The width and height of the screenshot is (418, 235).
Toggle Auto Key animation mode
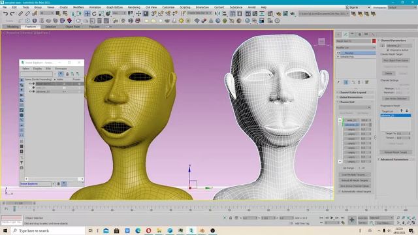[x=363, y=218]
